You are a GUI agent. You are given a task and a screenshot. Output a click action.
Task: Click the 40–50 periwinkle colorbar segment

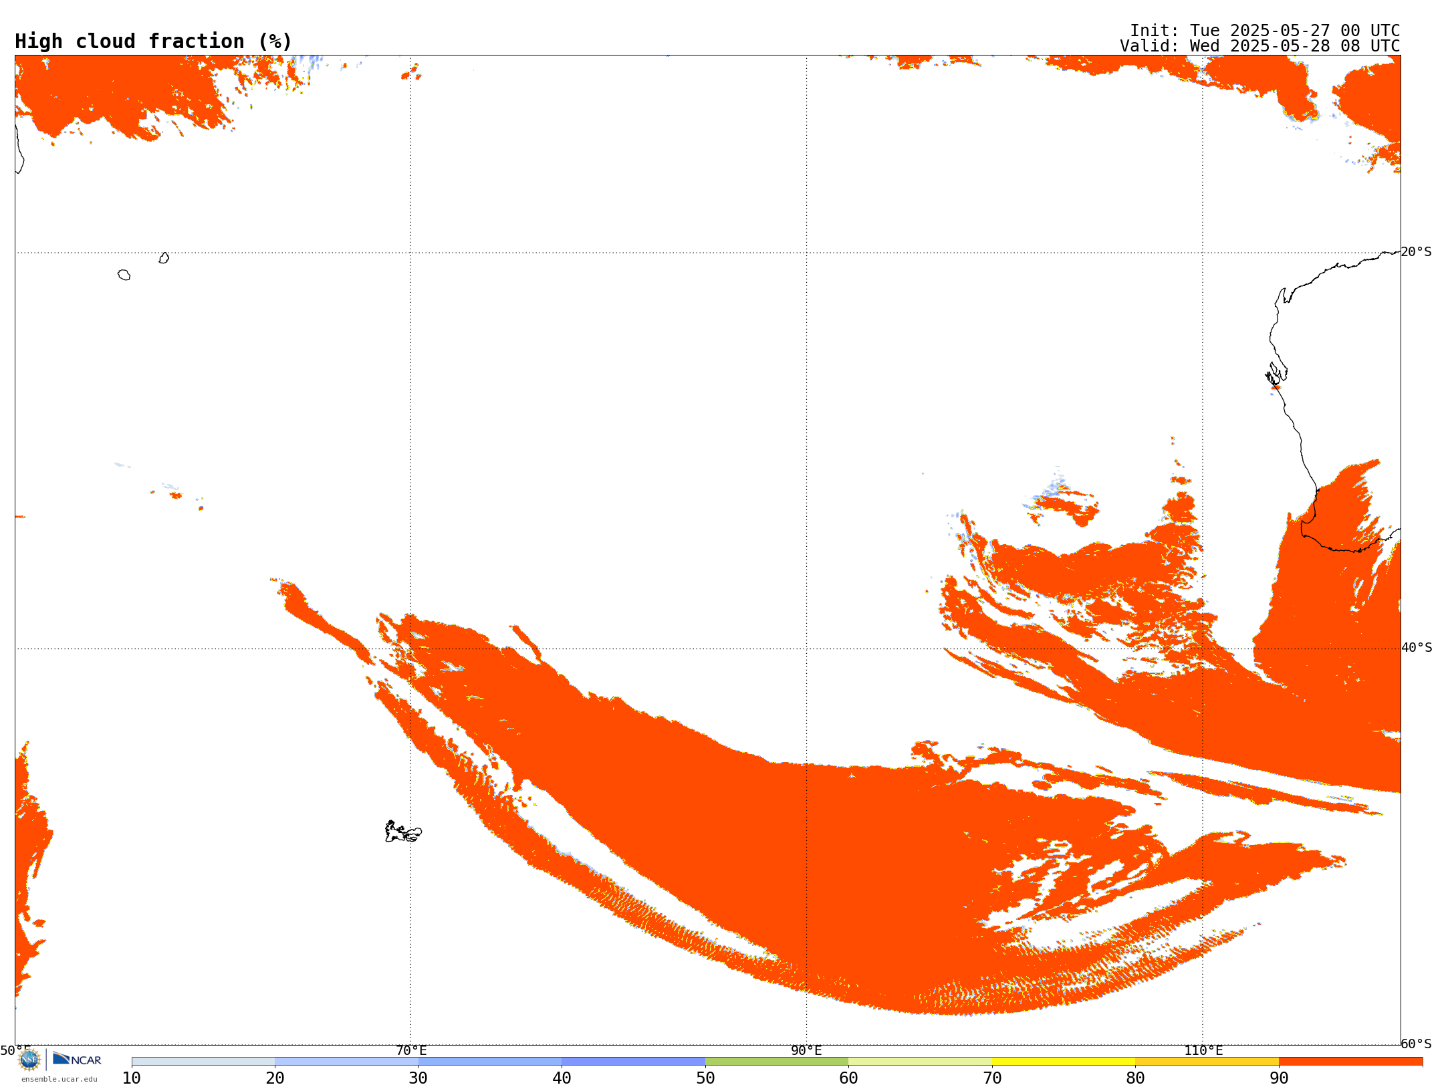click(x=633, y=1062)
